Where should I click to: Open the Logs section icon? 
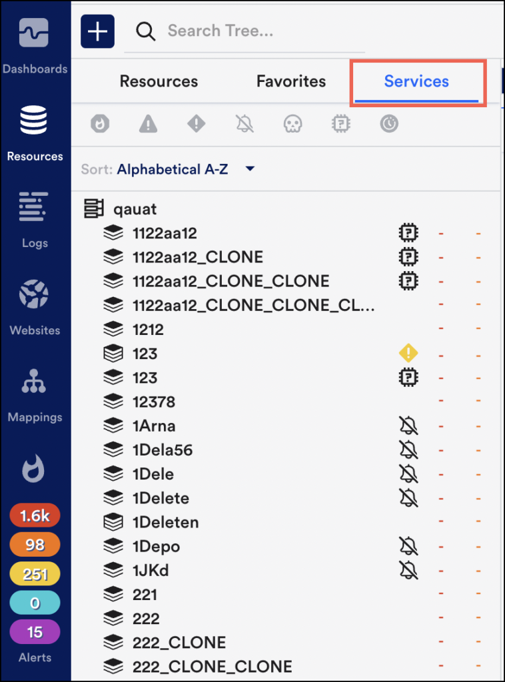(35, 206)
